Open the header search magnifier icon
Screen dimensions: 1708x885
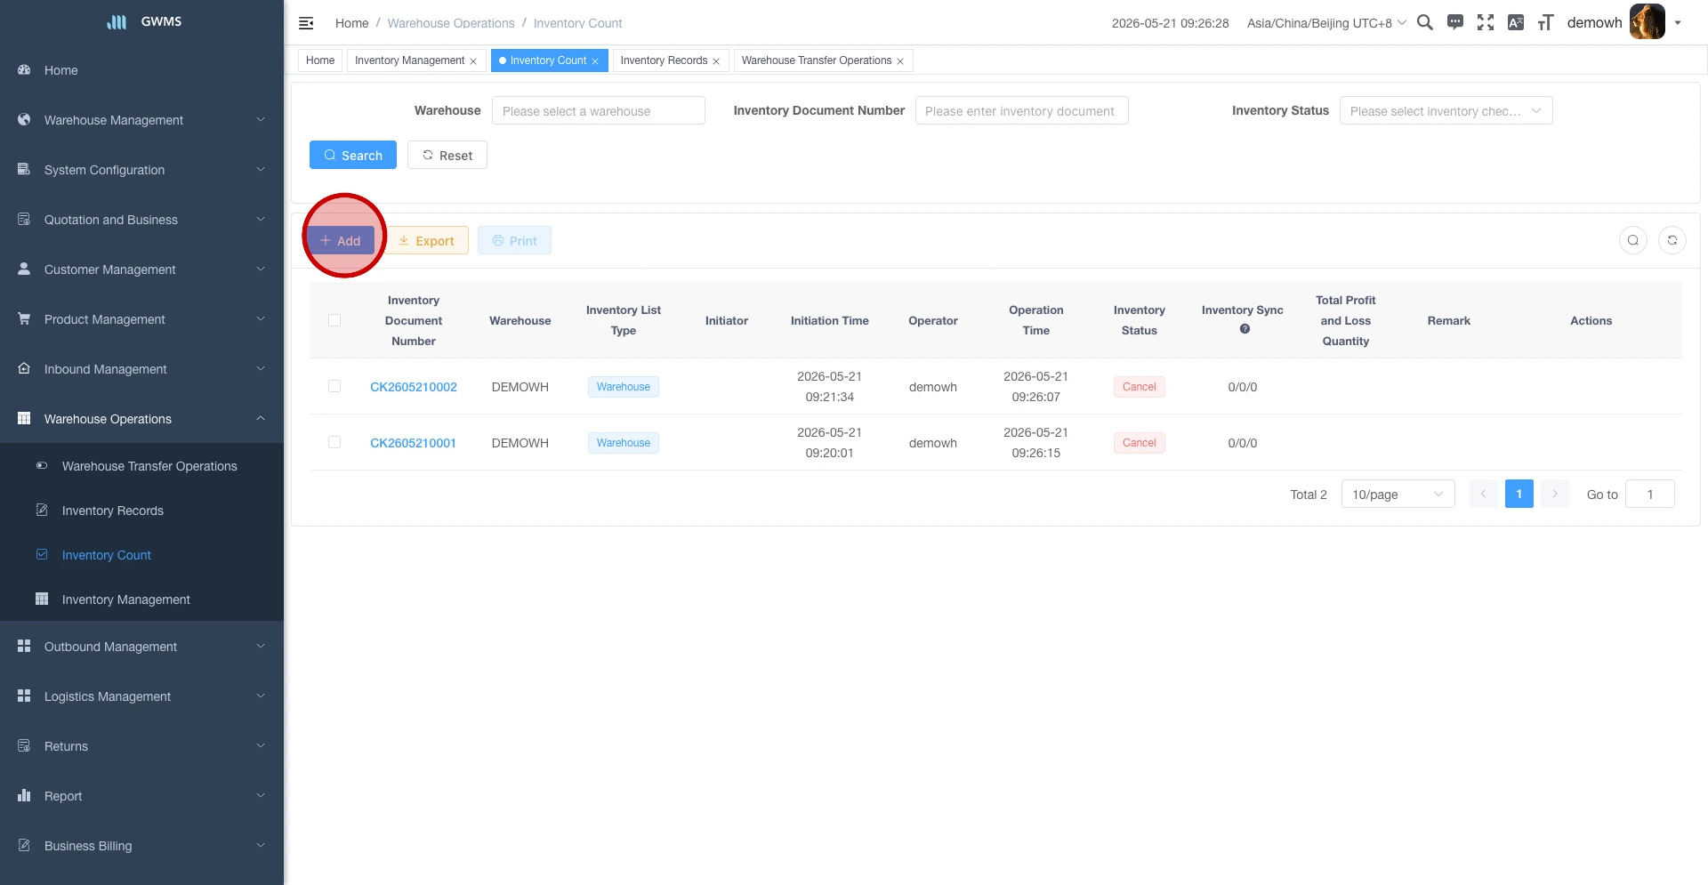[1424, 22]
